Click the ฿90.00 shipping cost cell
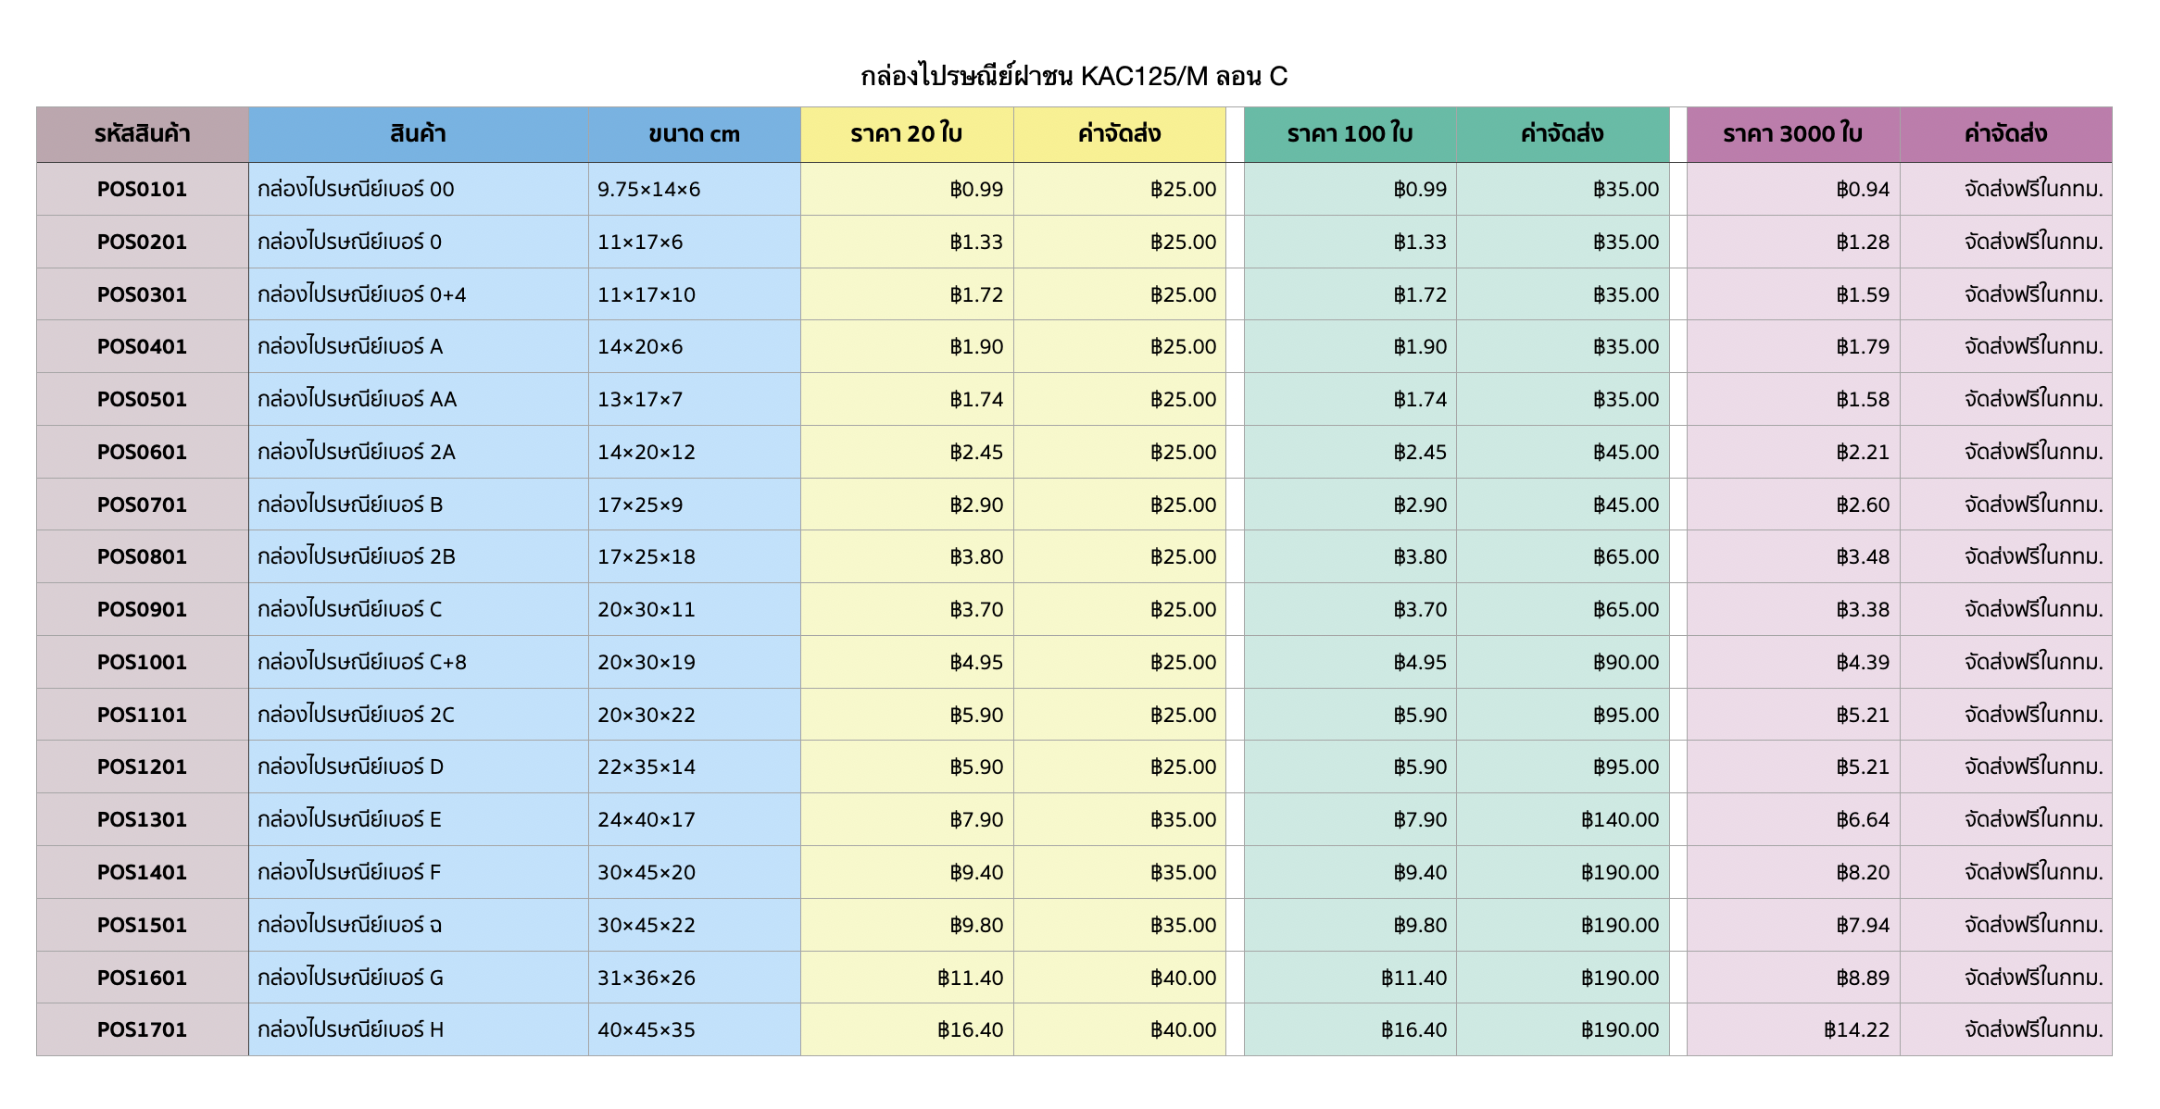2160x1109 pixels. [x=1626, y=662]
